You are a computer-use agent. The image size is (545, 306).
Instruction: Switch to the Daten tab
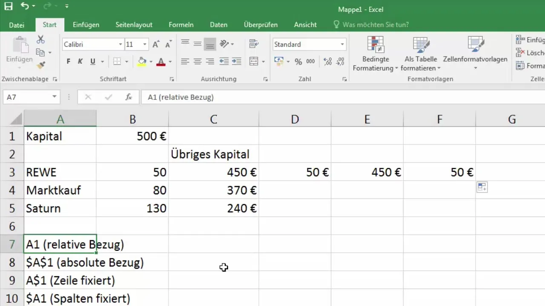218,25
